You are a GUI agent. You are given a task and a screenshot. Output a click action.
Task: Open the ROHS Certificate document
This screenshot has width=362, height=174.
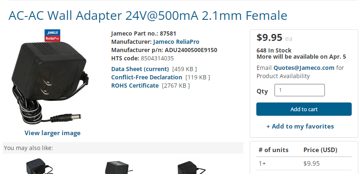tap(135, 86)
